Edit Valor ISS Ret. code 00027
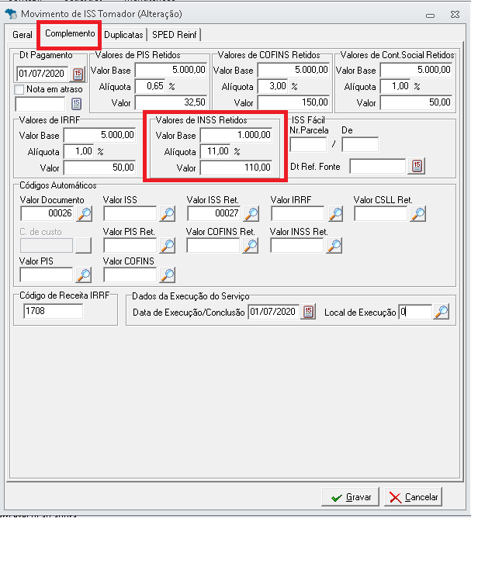The image size is (478, 570). click(214, 214)
